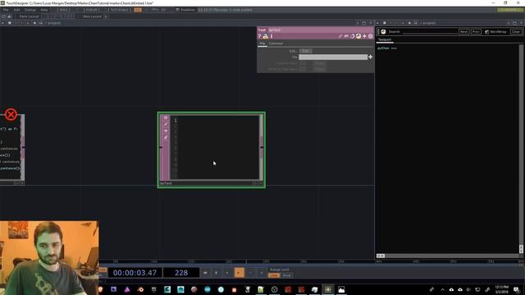Click the orange realtime toggle in top bar
The width and height of the screenshot is (525, 295).
[x=138, y=10]
